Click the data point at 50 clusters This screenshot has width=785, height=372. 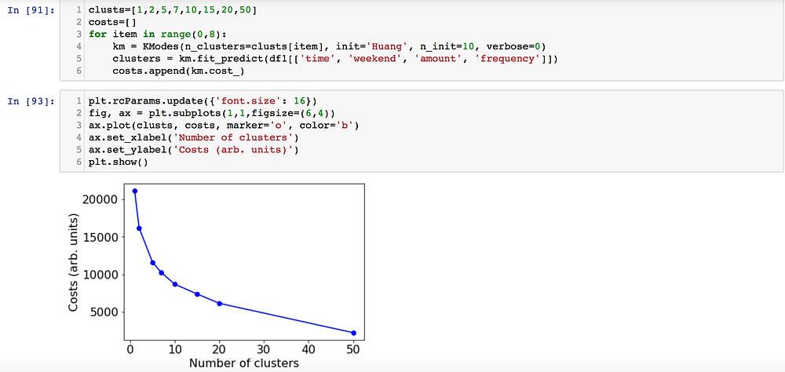353,333
